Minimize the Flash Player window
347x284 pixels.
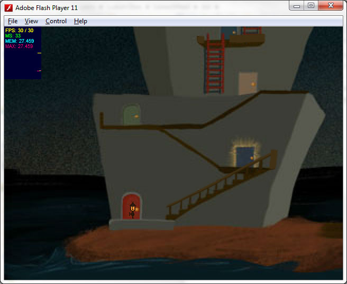coord(297,5)
